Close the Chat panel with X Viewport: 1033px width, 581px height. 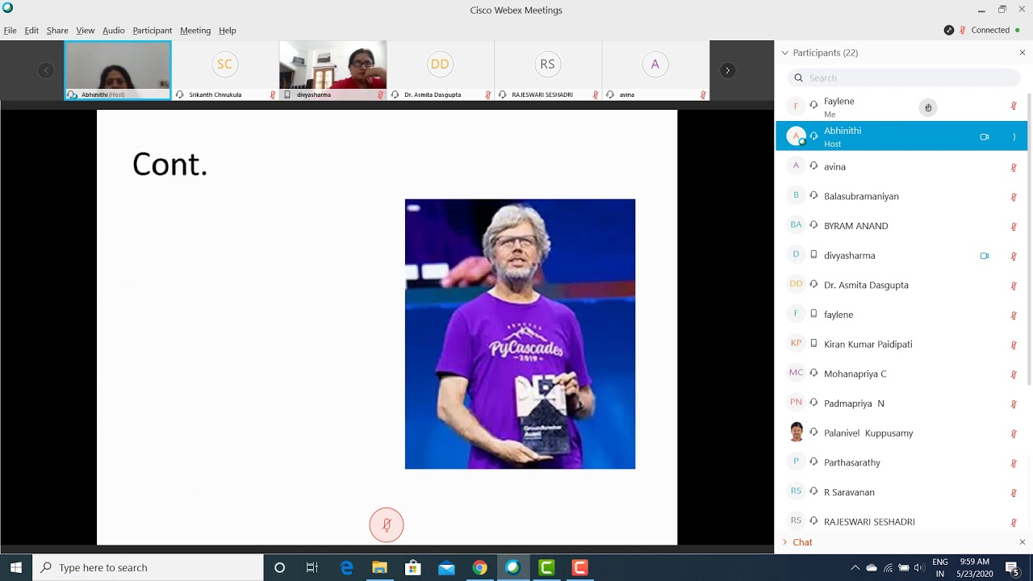(1023, 542)
